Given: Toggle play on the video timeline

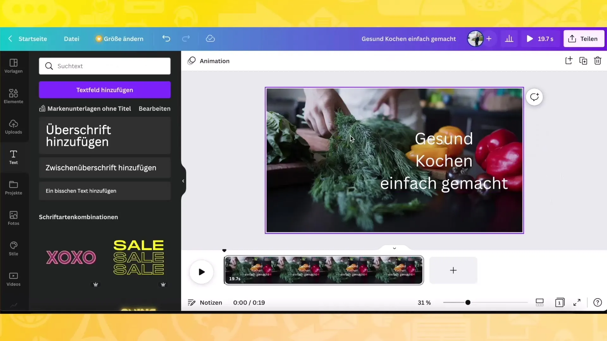Looking at the screenshot, I should [202, 272].
